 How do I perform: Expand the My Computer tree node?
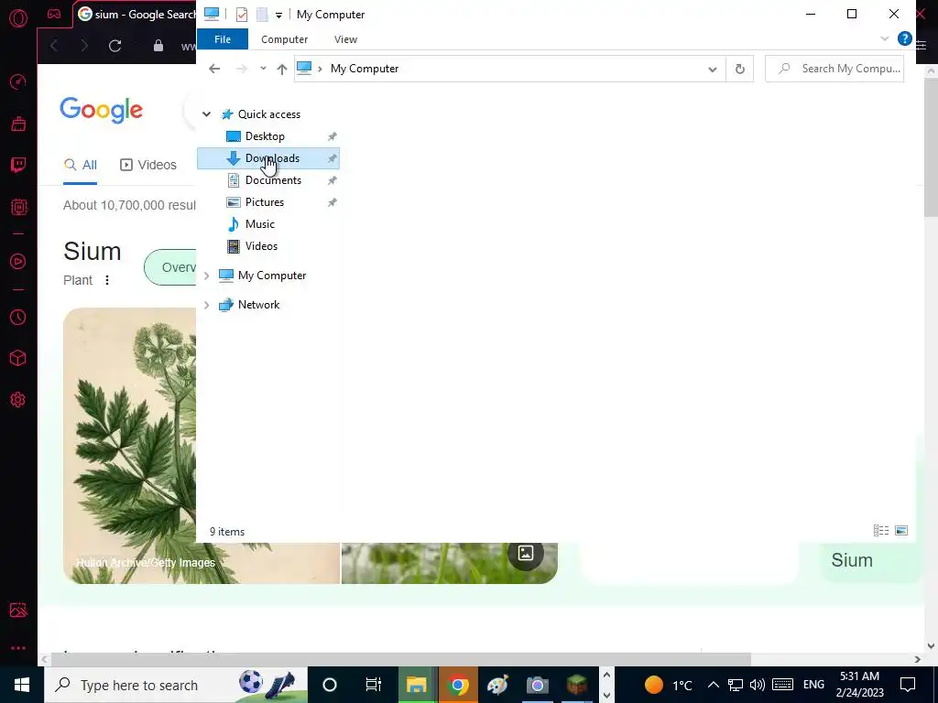click(206, 276)
